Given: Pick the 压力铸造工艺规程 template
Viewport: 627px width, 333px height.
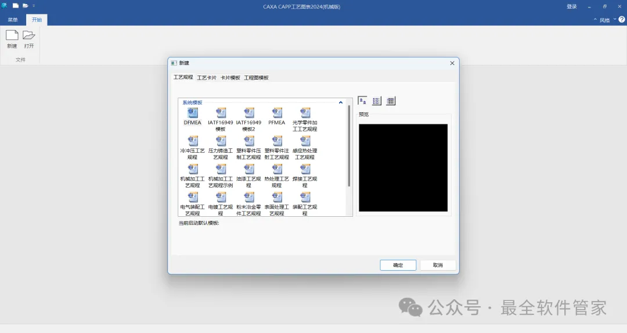Looking at the screenshot, I should click(x=221, y=148).
